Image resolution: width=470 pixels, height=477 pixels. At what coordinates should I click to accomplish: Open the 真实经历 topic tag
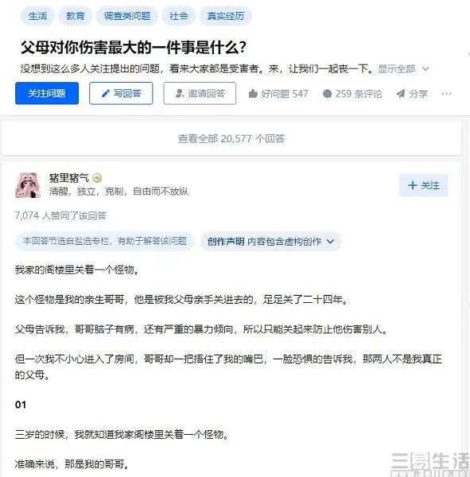coord(226,16)
